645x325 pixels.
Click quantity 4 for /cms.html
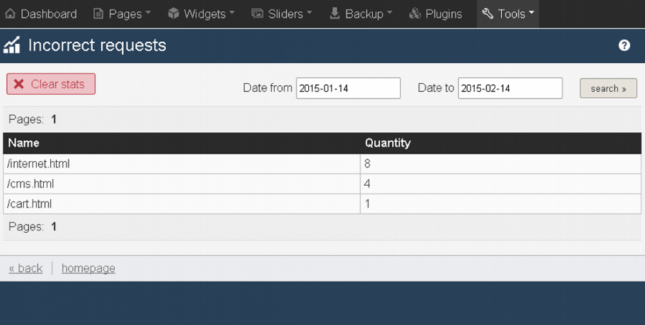coord(368,184)
